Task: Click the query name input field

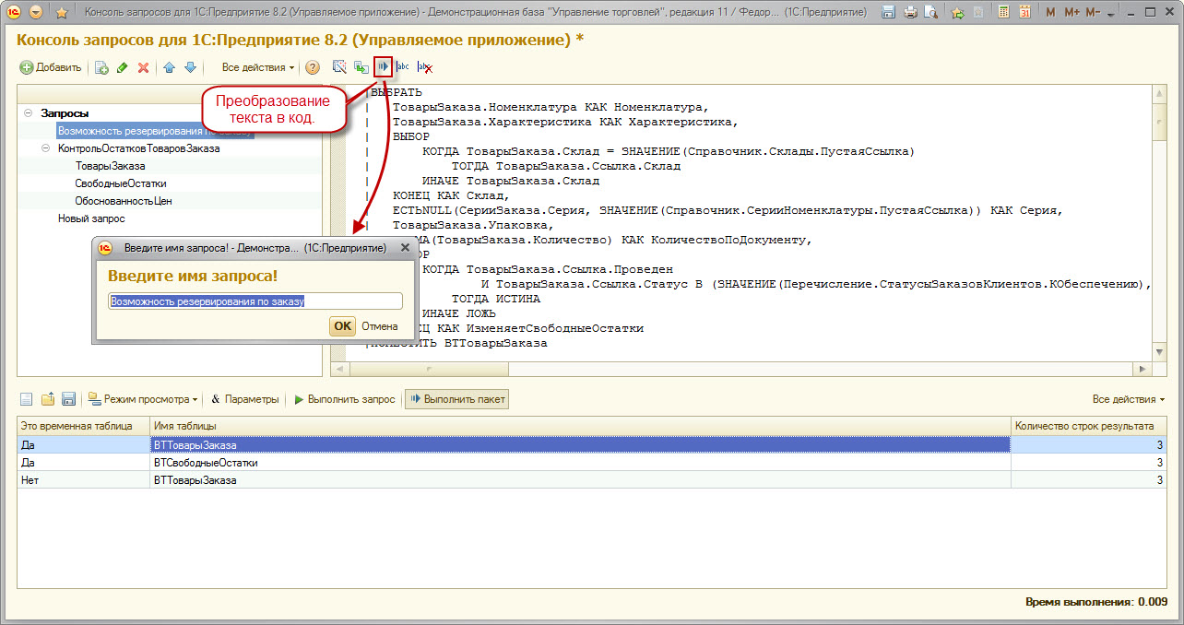Action: coord(255,301)
